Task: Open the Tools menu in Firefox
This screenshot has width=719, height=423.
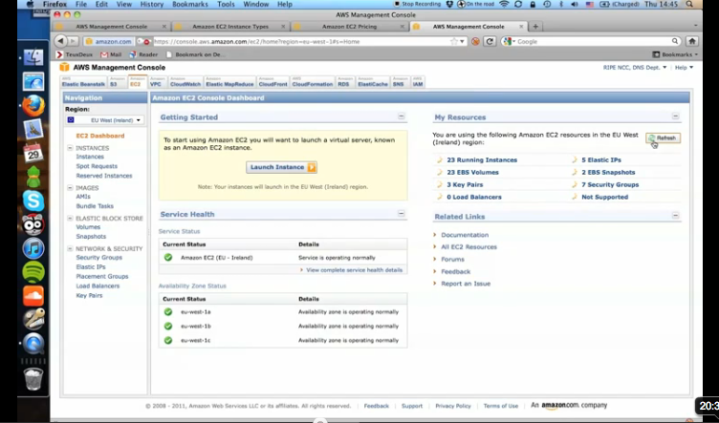Action: click(x=226, y=4)
